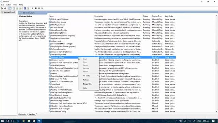Open the View menu
218x123 pixels.
[15, 5]
